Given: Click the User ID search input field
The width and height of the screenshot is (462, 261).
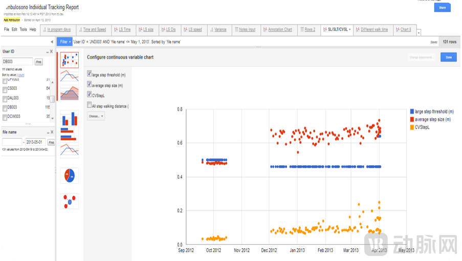Looking at the screenshot, I should coord(17,61).
